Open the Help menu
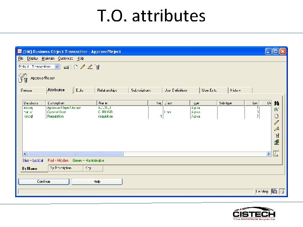The image size is (303, 227). click(80, 58)
